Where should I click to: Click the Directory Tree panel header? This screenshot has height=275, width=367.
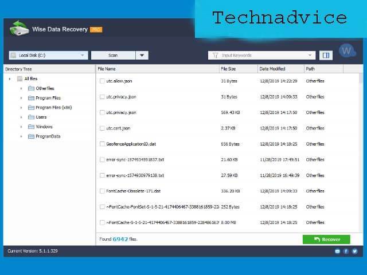click(x=49, y=69)
